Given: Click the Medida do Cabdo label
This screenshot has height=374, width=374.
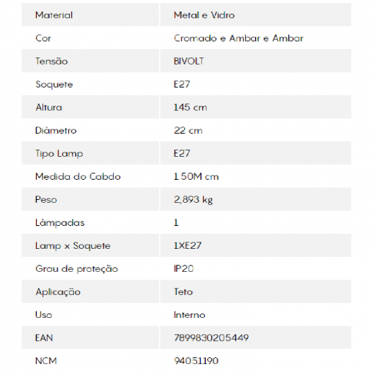Looking at the screenshot, I should tap(78, 176).
